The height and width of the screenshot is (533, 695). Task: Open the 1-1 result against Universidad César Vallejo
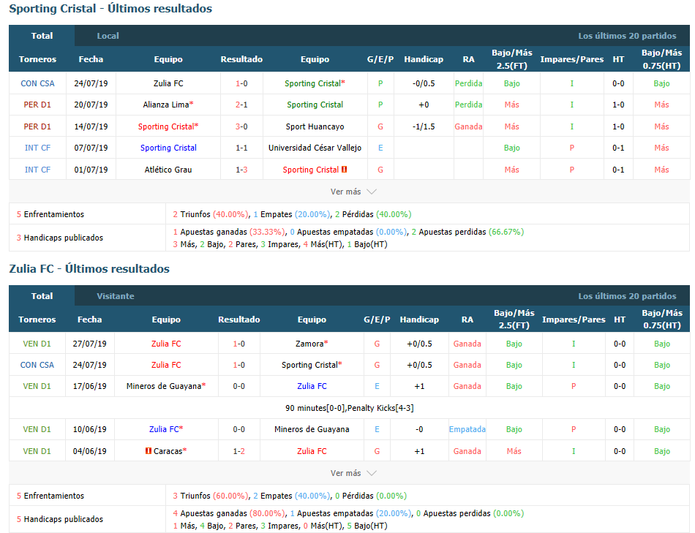pos(241,148)
